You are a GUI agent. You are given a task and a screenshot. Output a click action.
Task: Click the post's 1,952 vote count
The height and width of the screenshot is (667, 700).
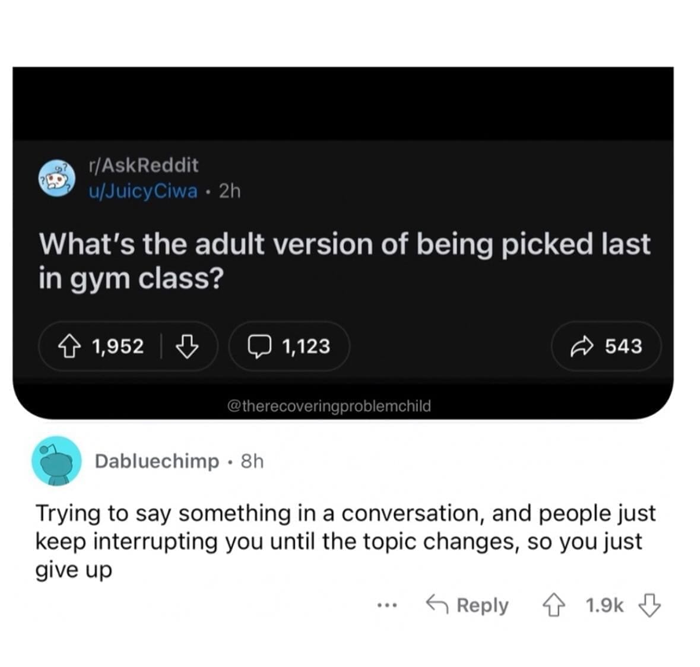click(x=118, y=347)
